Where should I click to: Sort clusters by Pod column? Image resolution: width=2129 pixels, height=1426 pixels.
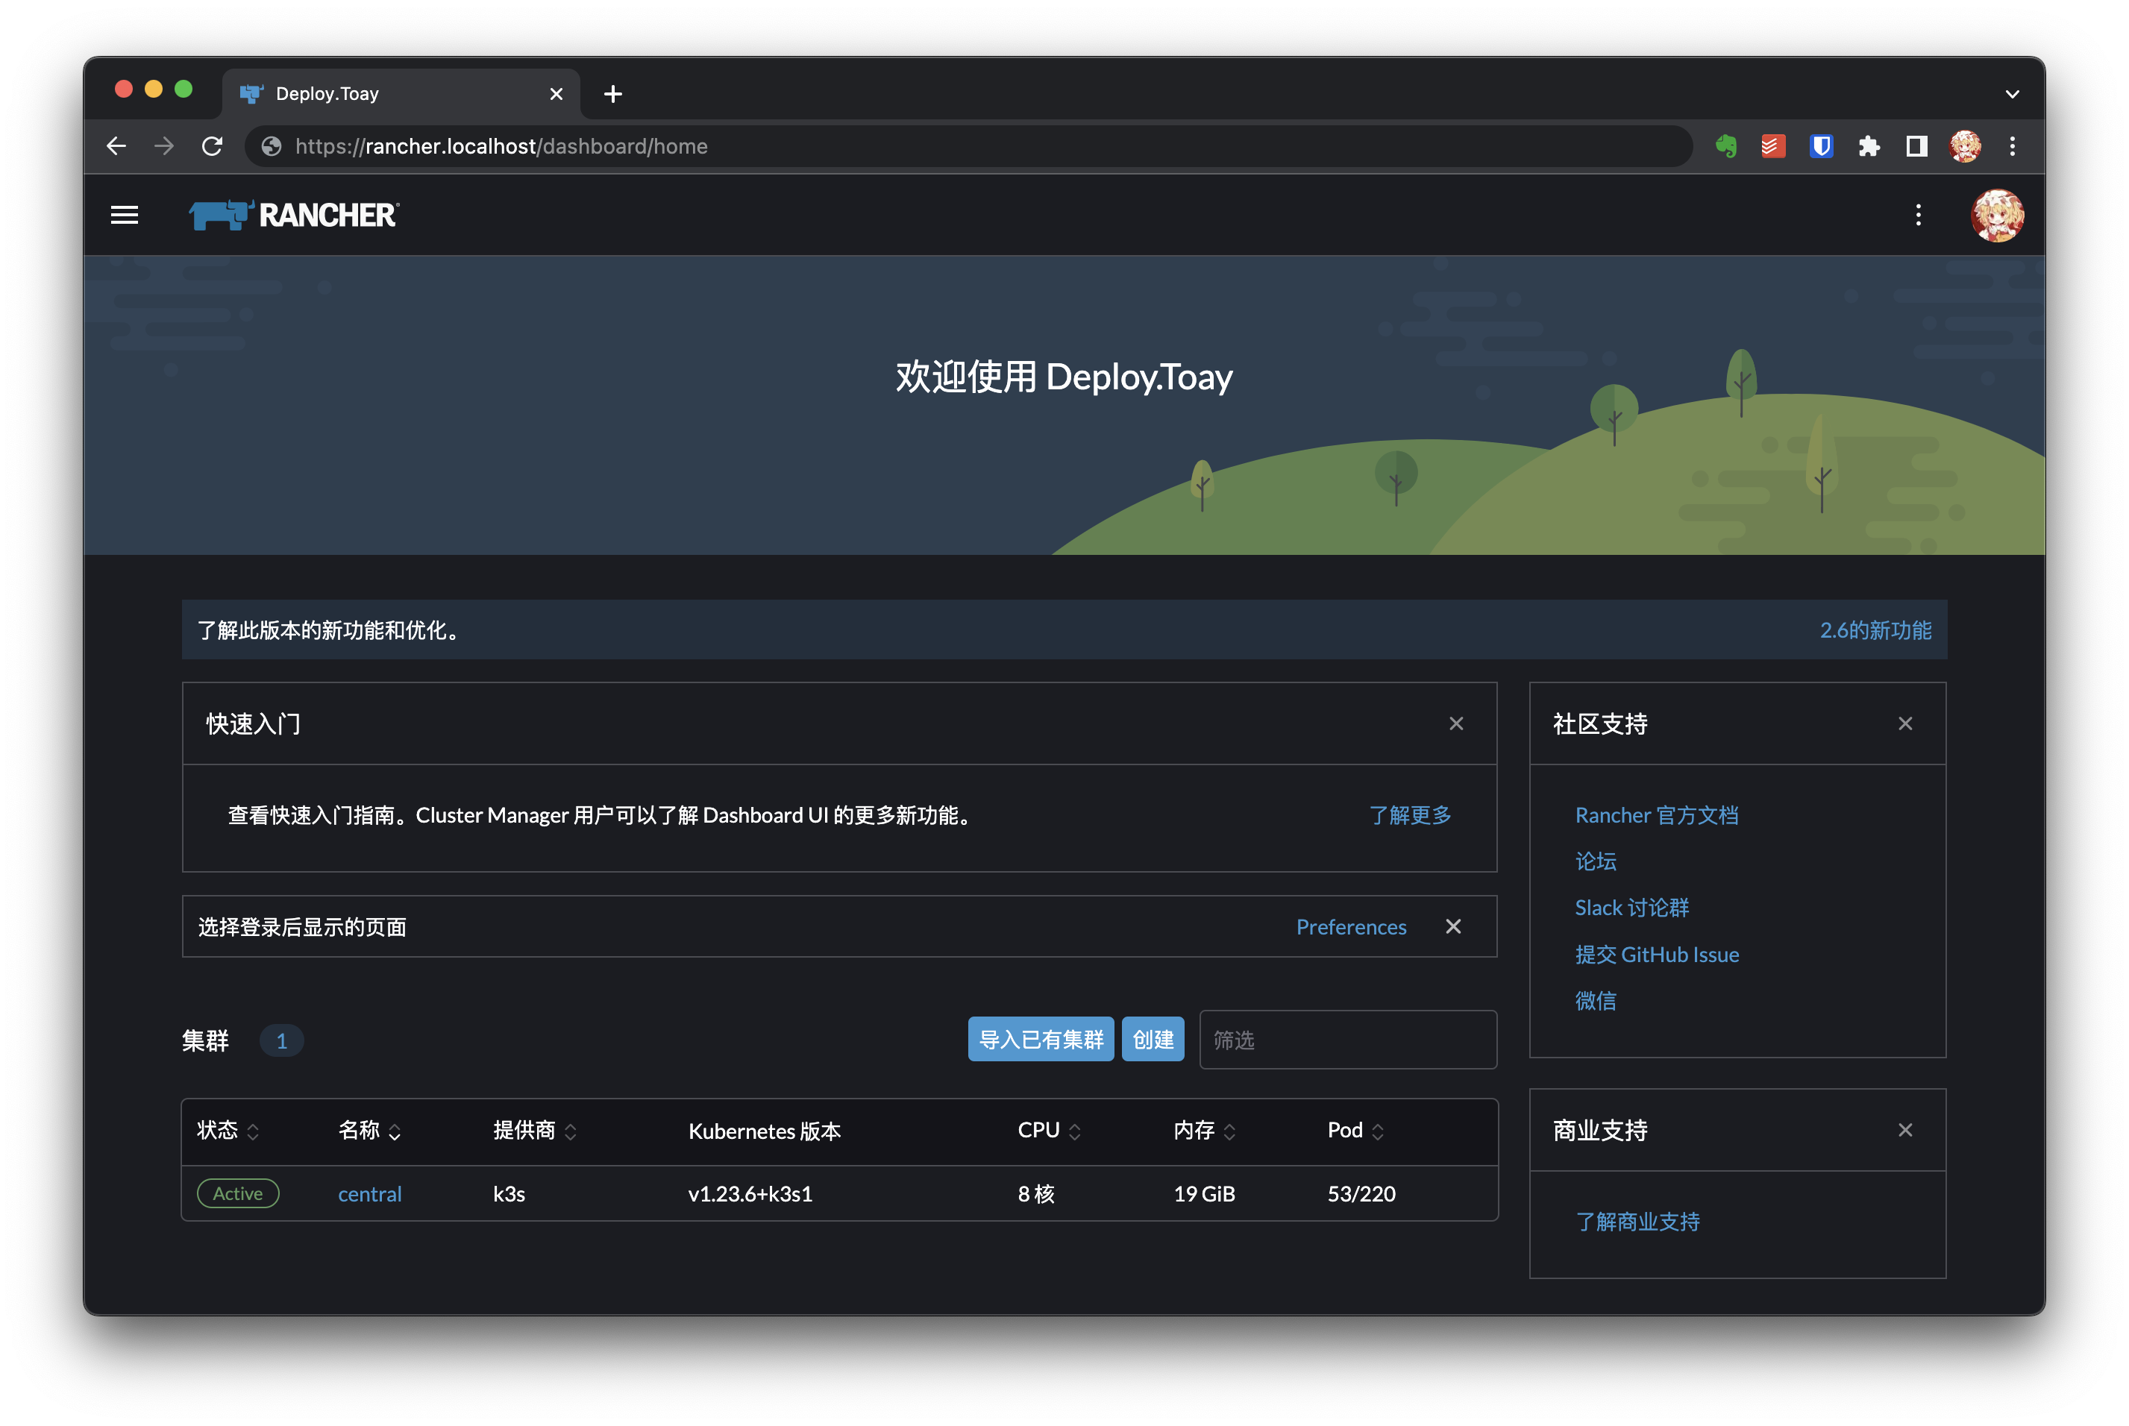[1355, 1131]
